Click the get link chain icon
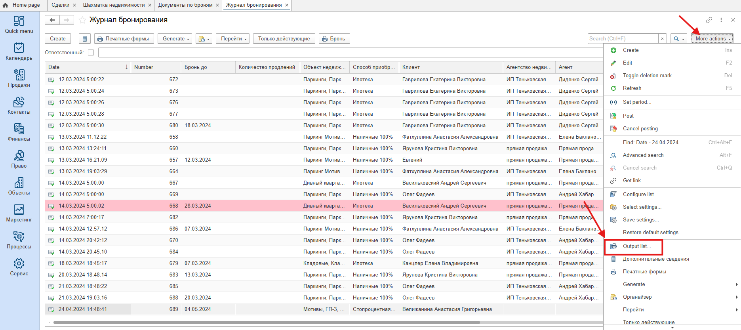The width and height of the screenshot is (741, 330). coord(709,20)
